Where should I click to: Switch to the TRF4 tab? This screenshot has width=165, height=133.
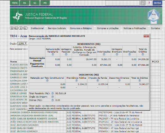coord(15,3)
